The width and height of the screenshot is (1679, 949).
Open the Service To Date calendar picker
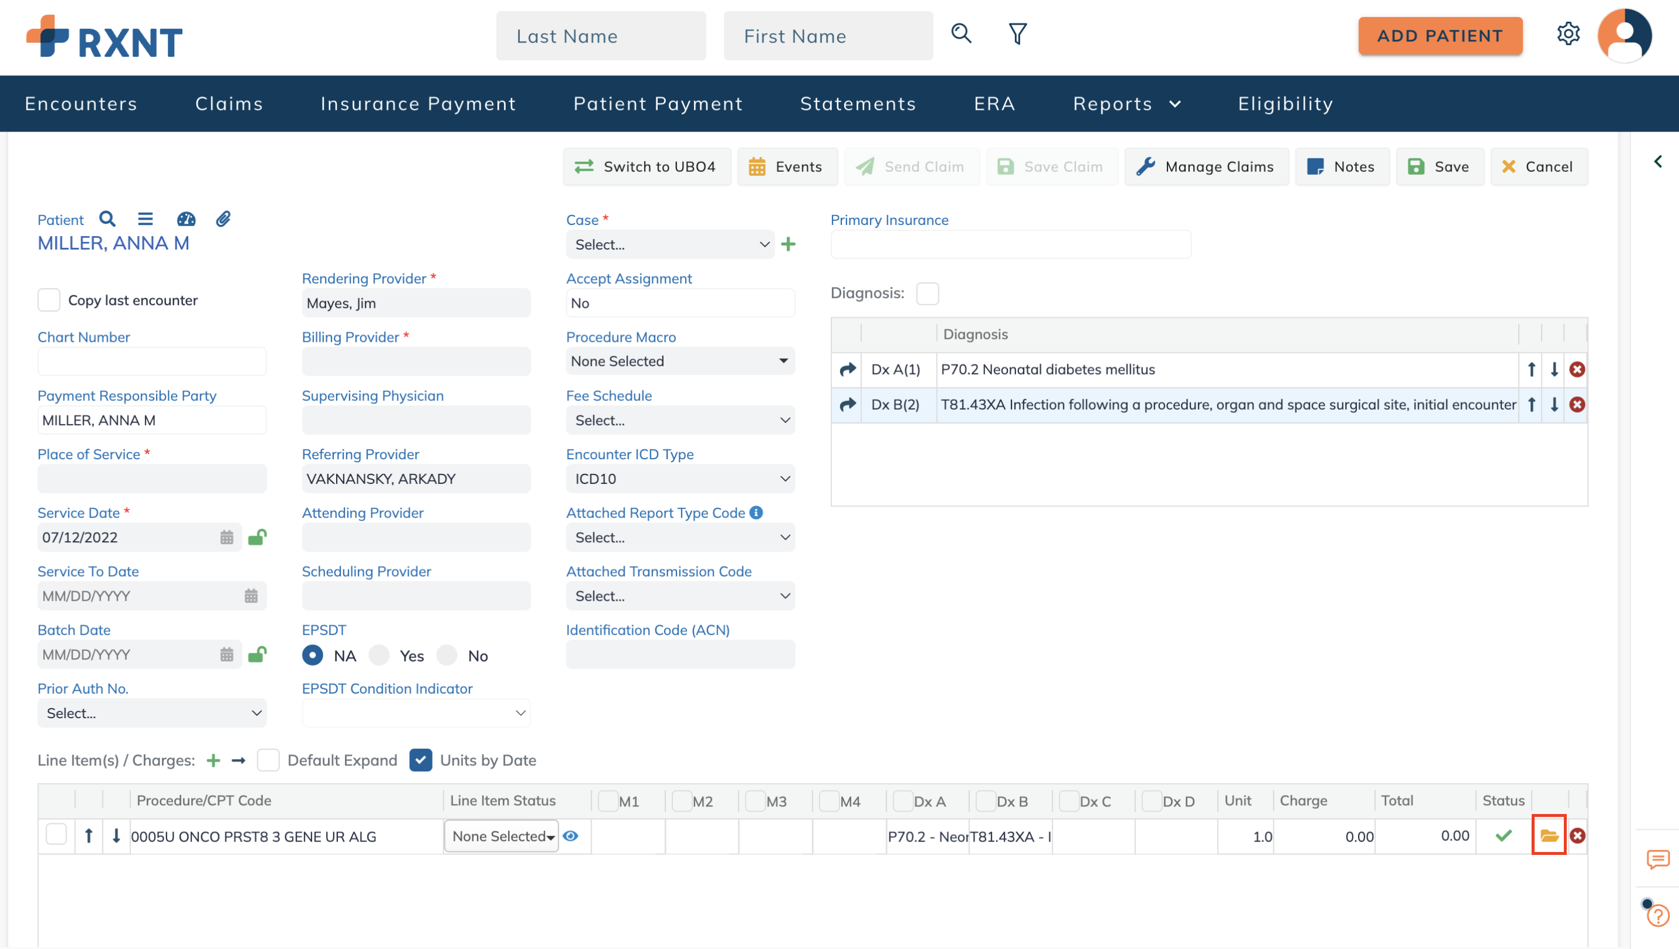(251, 595)
